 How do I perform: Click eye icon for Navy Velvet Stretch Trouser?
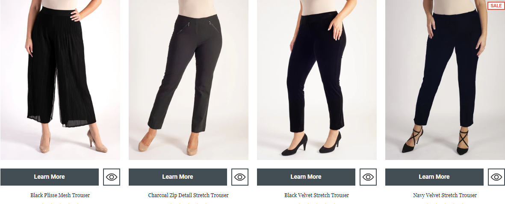coord(496,177)
